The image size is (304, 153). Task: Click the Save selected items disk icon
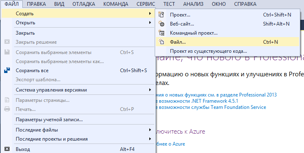point(7,52)
